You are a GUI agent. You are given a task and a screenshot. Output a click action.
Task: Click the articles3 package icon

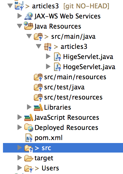click(x=48, y=47)
